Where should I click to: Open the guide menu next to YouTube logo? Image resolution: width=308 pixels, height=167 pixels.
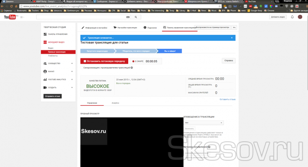22,17
